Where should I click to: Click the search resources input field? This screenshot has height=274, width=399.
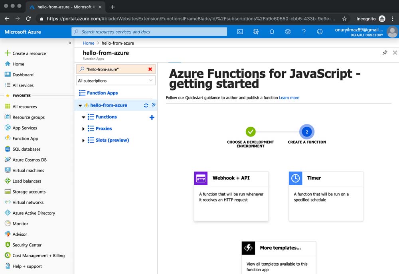coord(149,32)
